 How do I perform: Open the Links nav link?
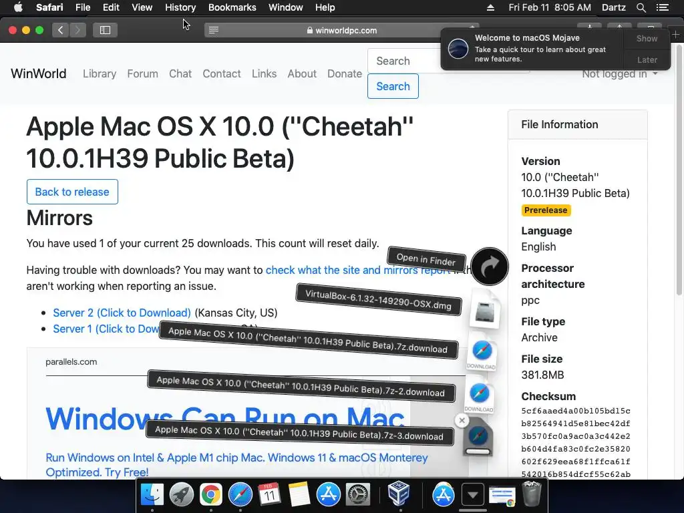264,73
